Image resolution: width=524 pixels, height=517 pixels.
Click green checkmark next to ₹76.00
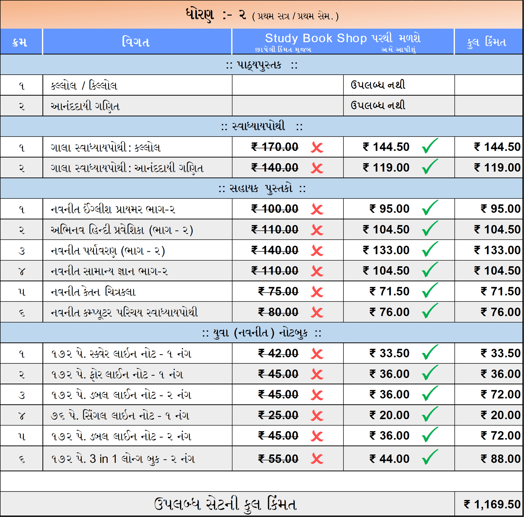coord(430,311)
